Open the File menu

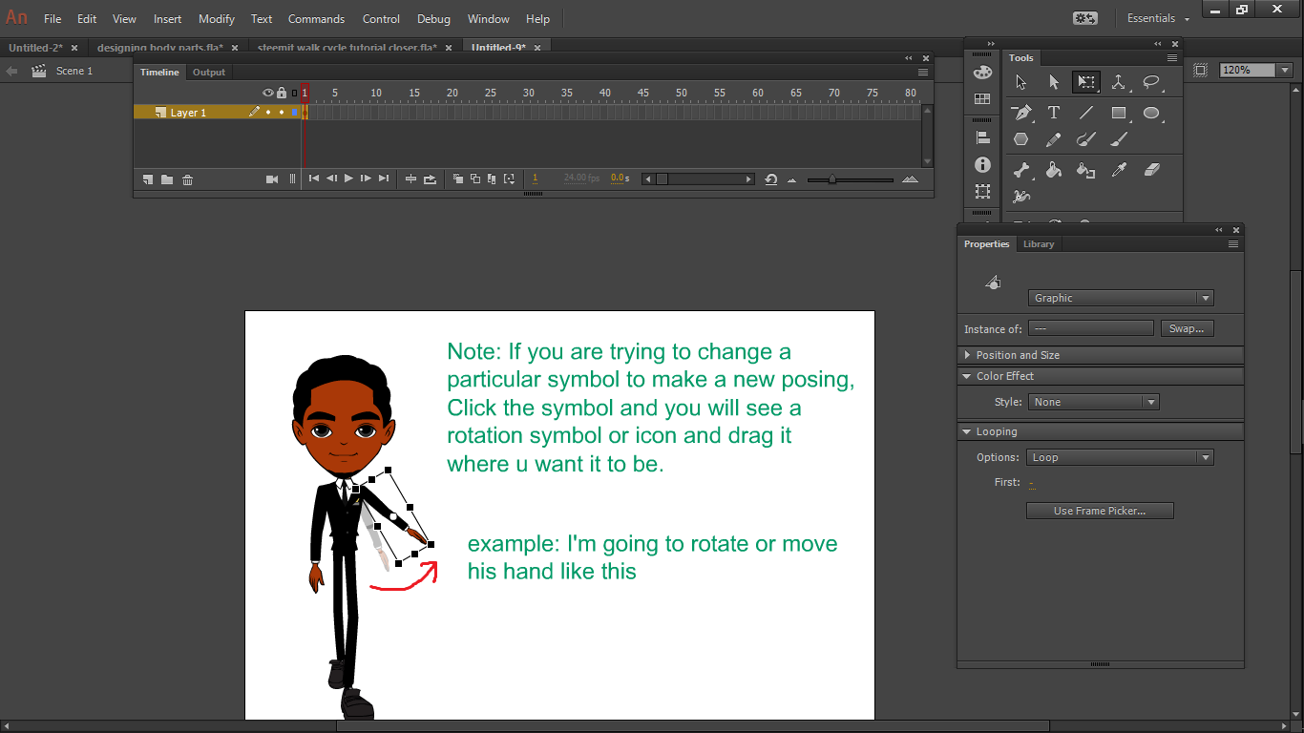53,18
